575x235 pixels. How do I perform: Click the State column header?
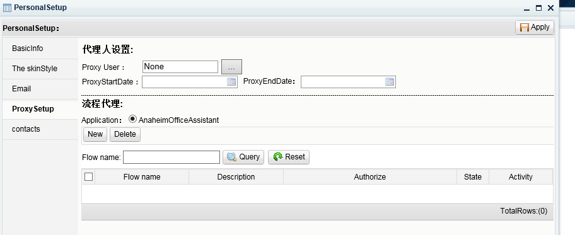(473, 177)
